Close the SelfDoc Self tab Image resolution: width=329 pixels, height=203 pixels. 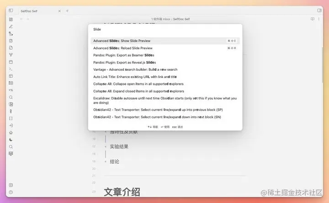click(59, 11)
